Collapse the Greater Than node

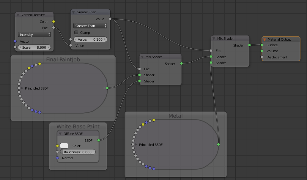(x=73, y=12)
